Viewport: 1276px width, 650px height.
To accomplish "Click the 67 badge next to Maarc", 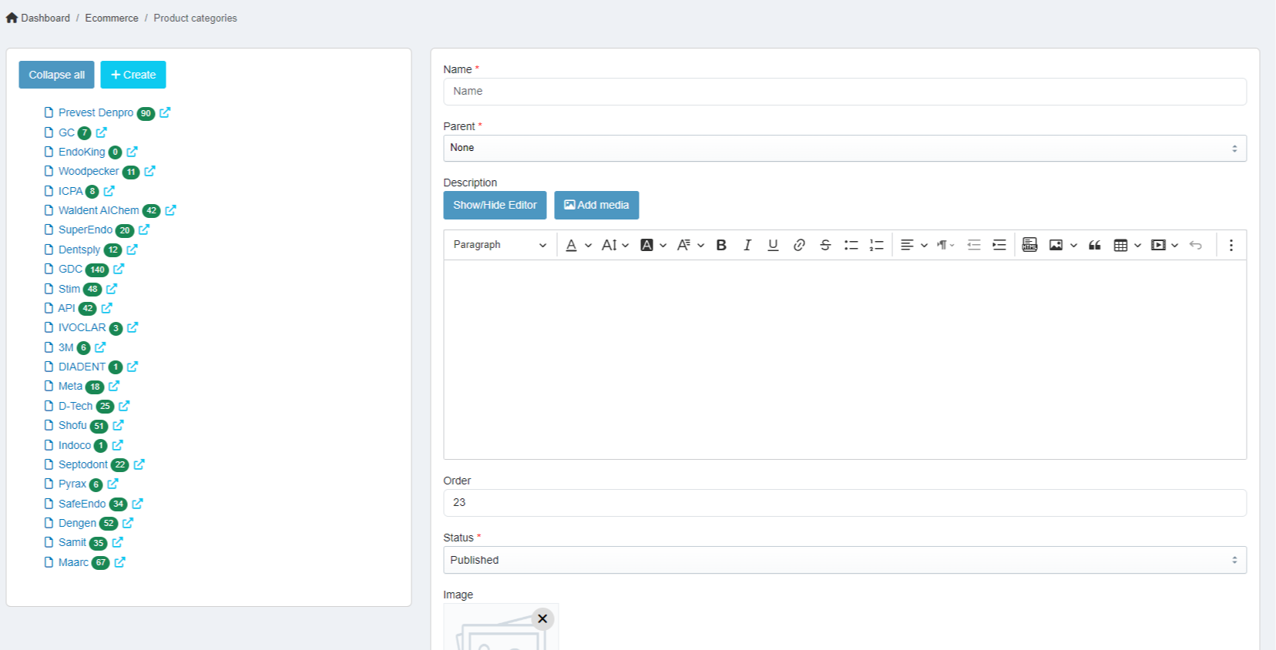I will point(101,563).
